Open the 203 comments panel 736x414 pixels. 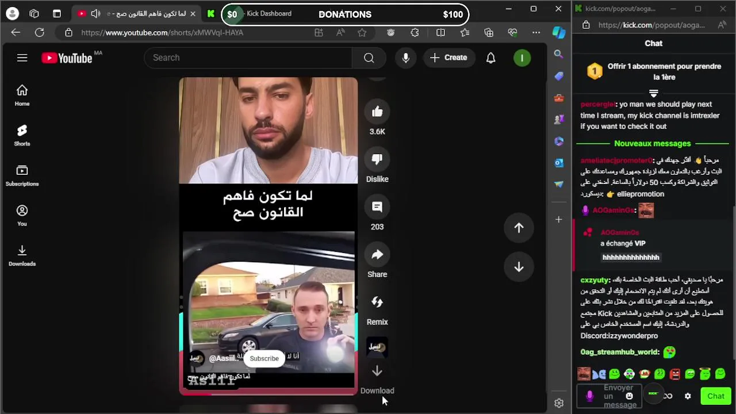tap(377, 207)
